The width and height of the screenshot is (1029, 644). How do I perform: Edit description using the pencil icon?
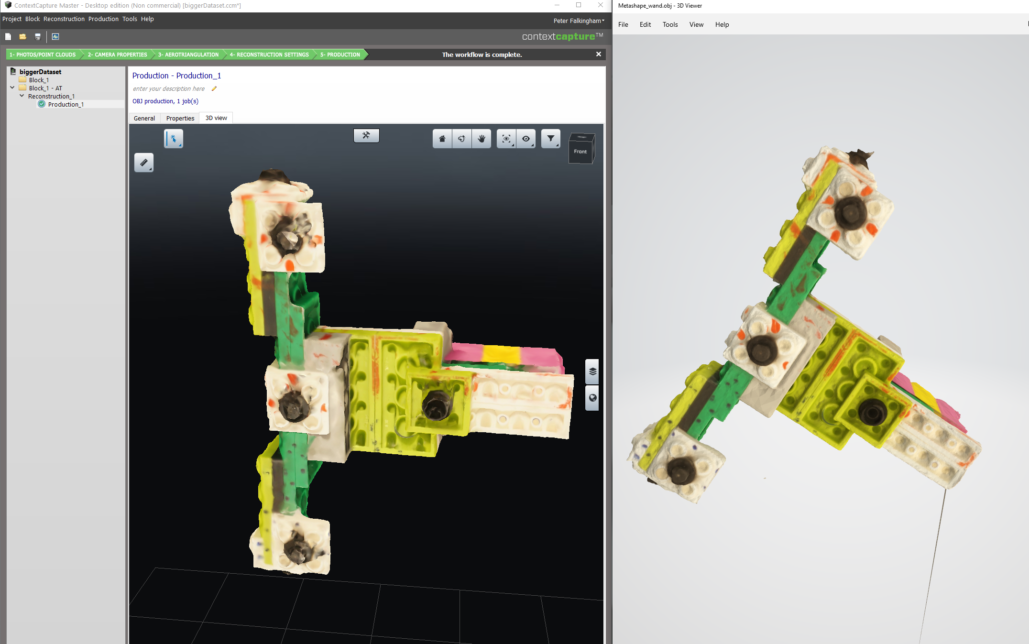pyautogui.click(x=214, y=88)
